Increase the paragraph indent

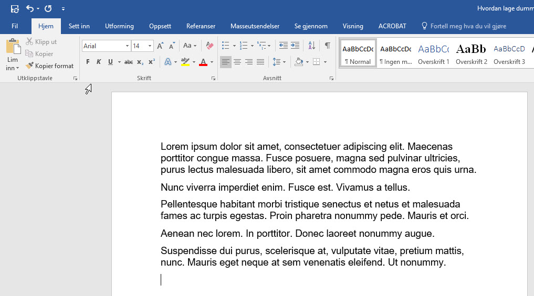pos(295,46)
